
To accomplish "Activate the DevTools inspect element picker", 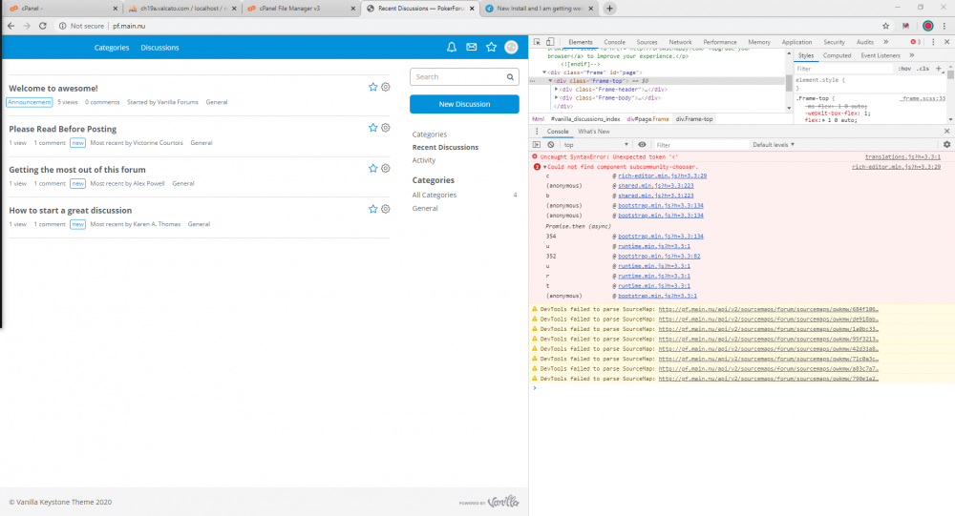I will point(537,42).
